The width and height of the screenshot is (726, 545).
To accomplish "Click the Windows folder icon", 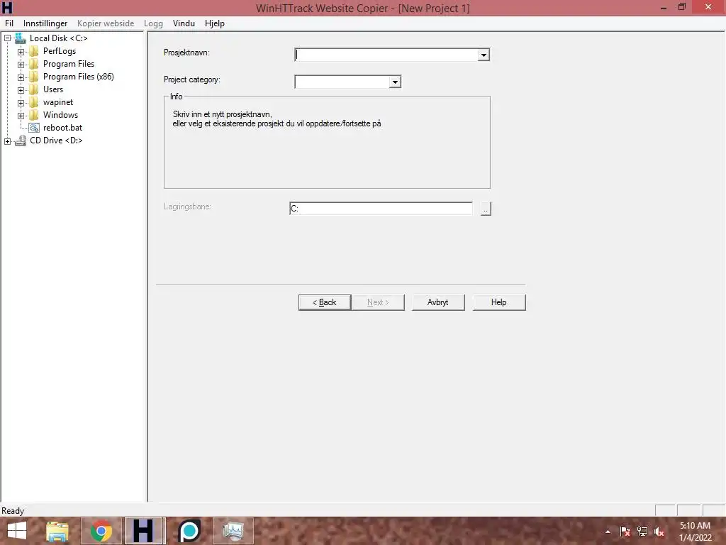I will click(34, 115).
